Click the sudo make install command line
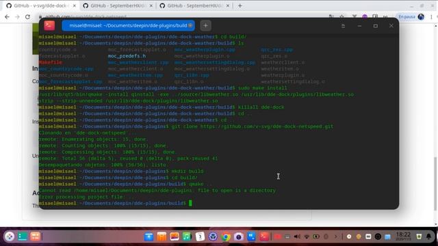The image size is (438, 246). 163,88
